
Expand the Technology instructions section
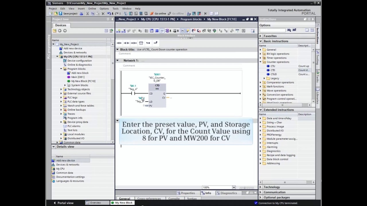click(260, 187)
